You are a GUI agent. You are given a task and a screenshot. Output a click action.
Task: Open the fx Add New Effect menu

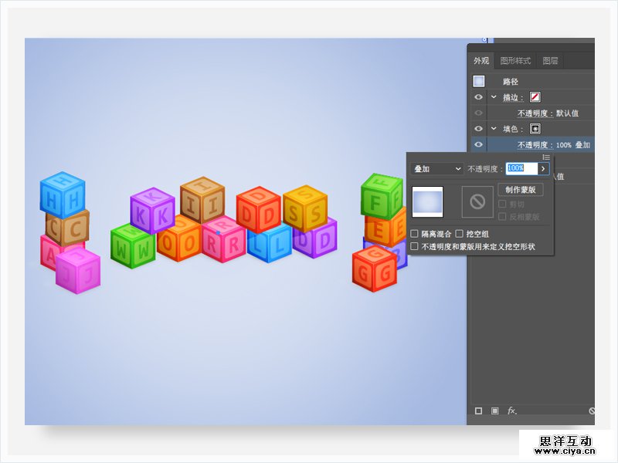click(x=511, y=411)
